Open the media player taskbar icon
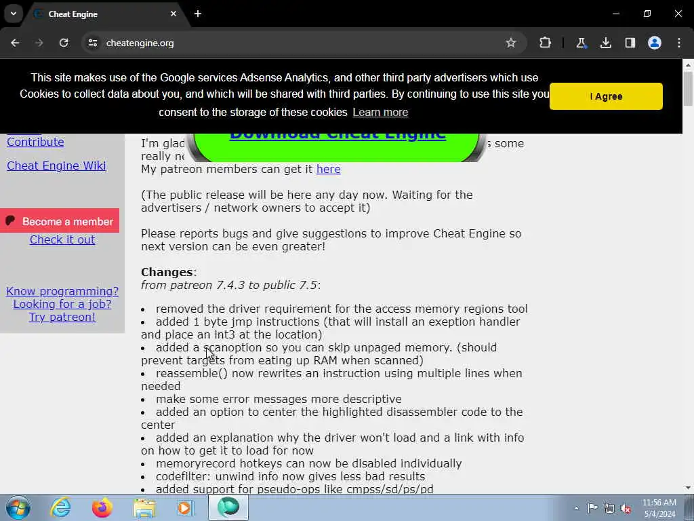 point(186,507)
